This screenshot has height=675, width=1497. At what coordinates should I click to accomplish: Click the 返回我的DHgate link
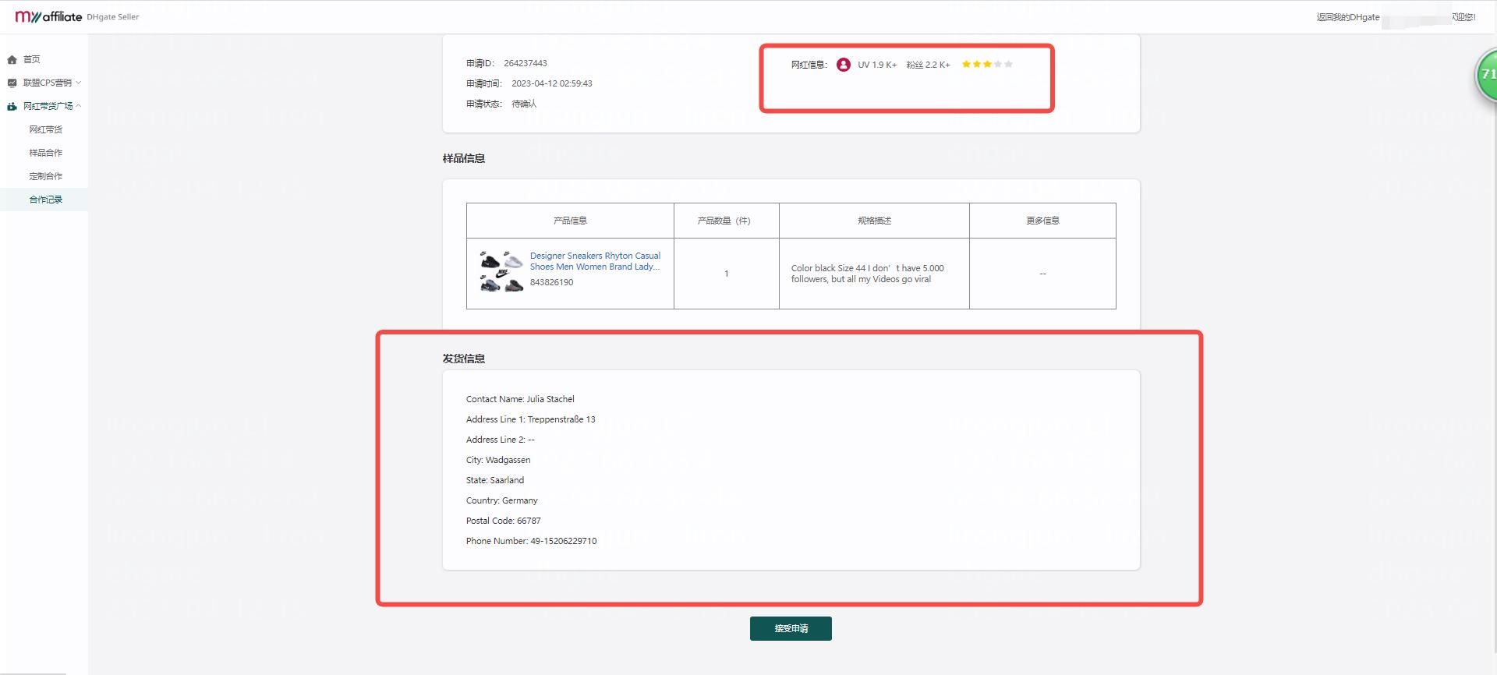coord(1347,17)
